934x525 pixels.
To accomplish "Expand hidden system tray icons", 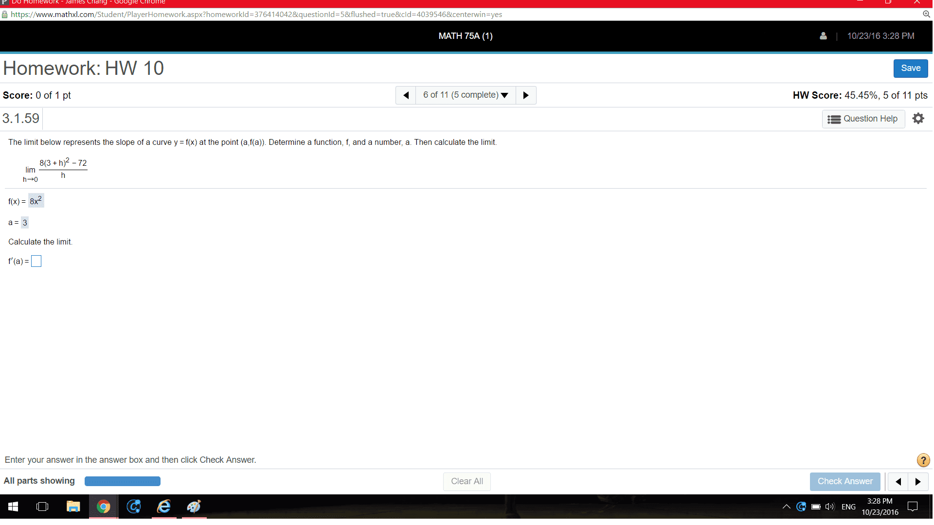I will coord(786,507).
